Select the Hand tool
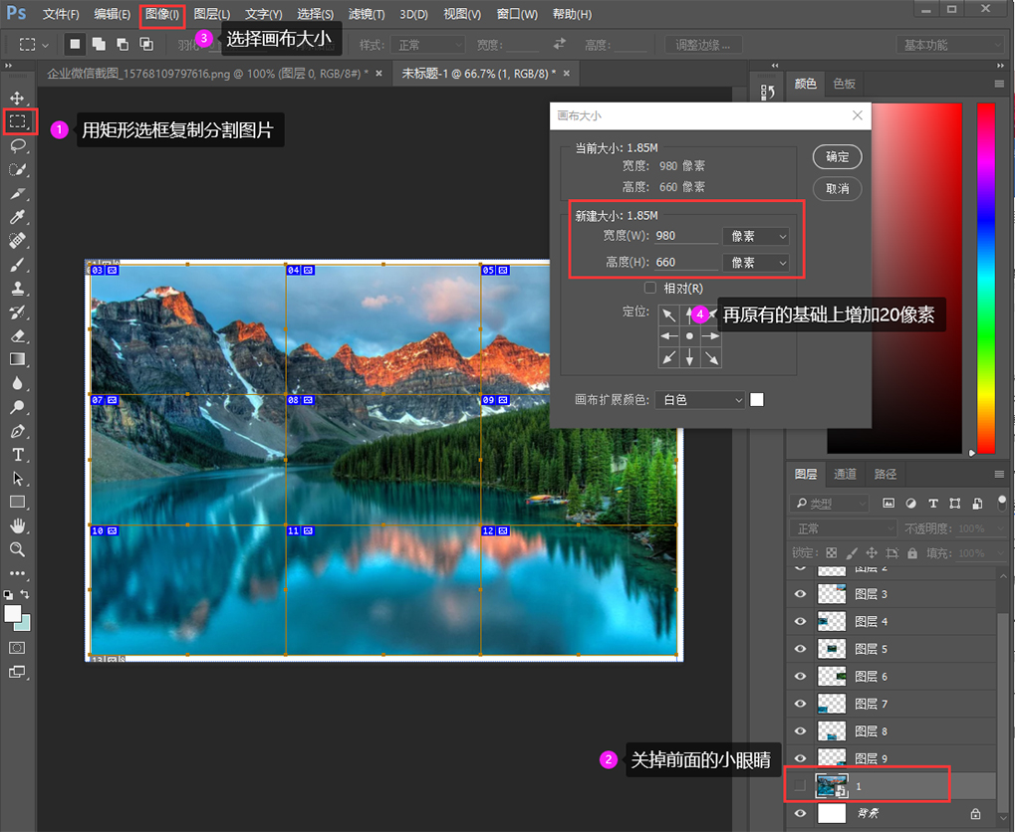This screenshot has width=1015, height=832. click(17, 526)
